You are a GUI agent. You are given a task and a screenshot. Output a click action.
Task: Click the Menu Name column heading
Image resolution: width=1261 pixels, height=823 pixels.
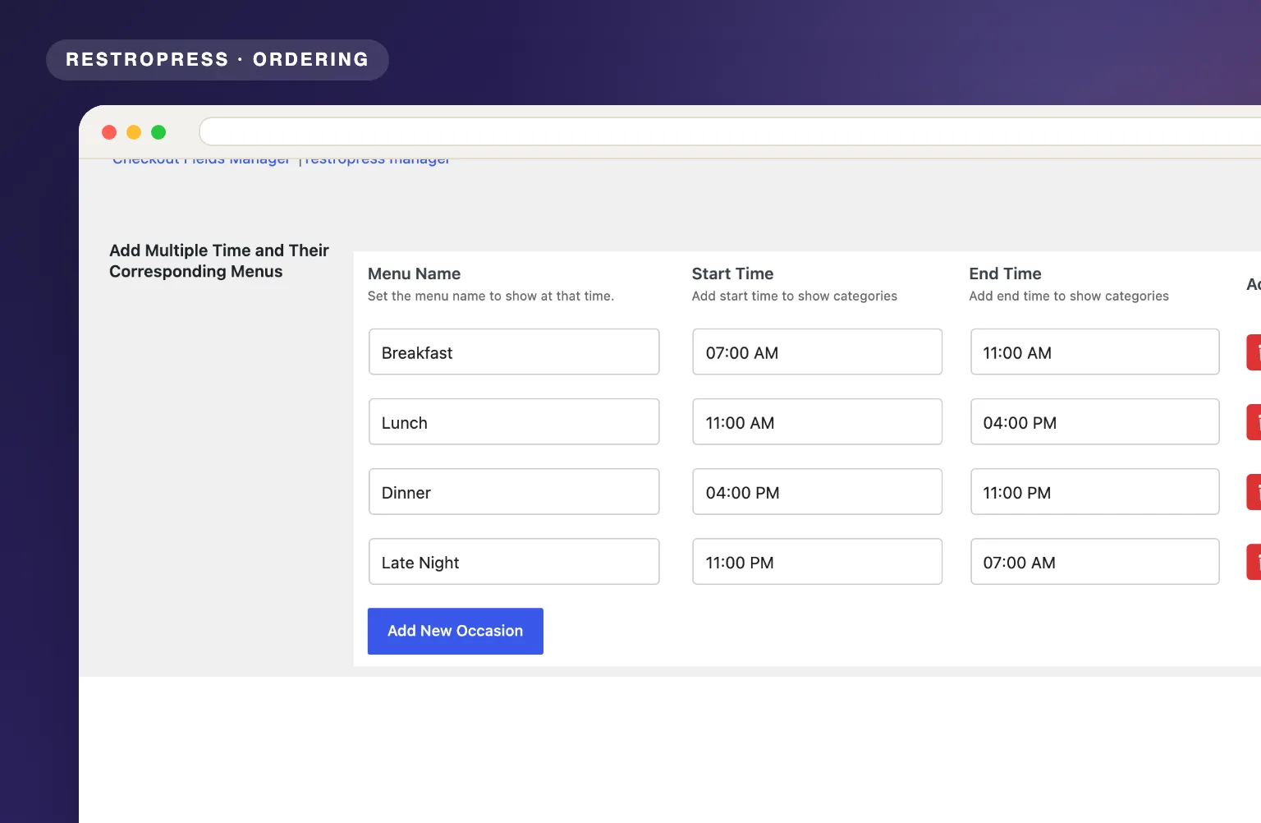[414, 274]
